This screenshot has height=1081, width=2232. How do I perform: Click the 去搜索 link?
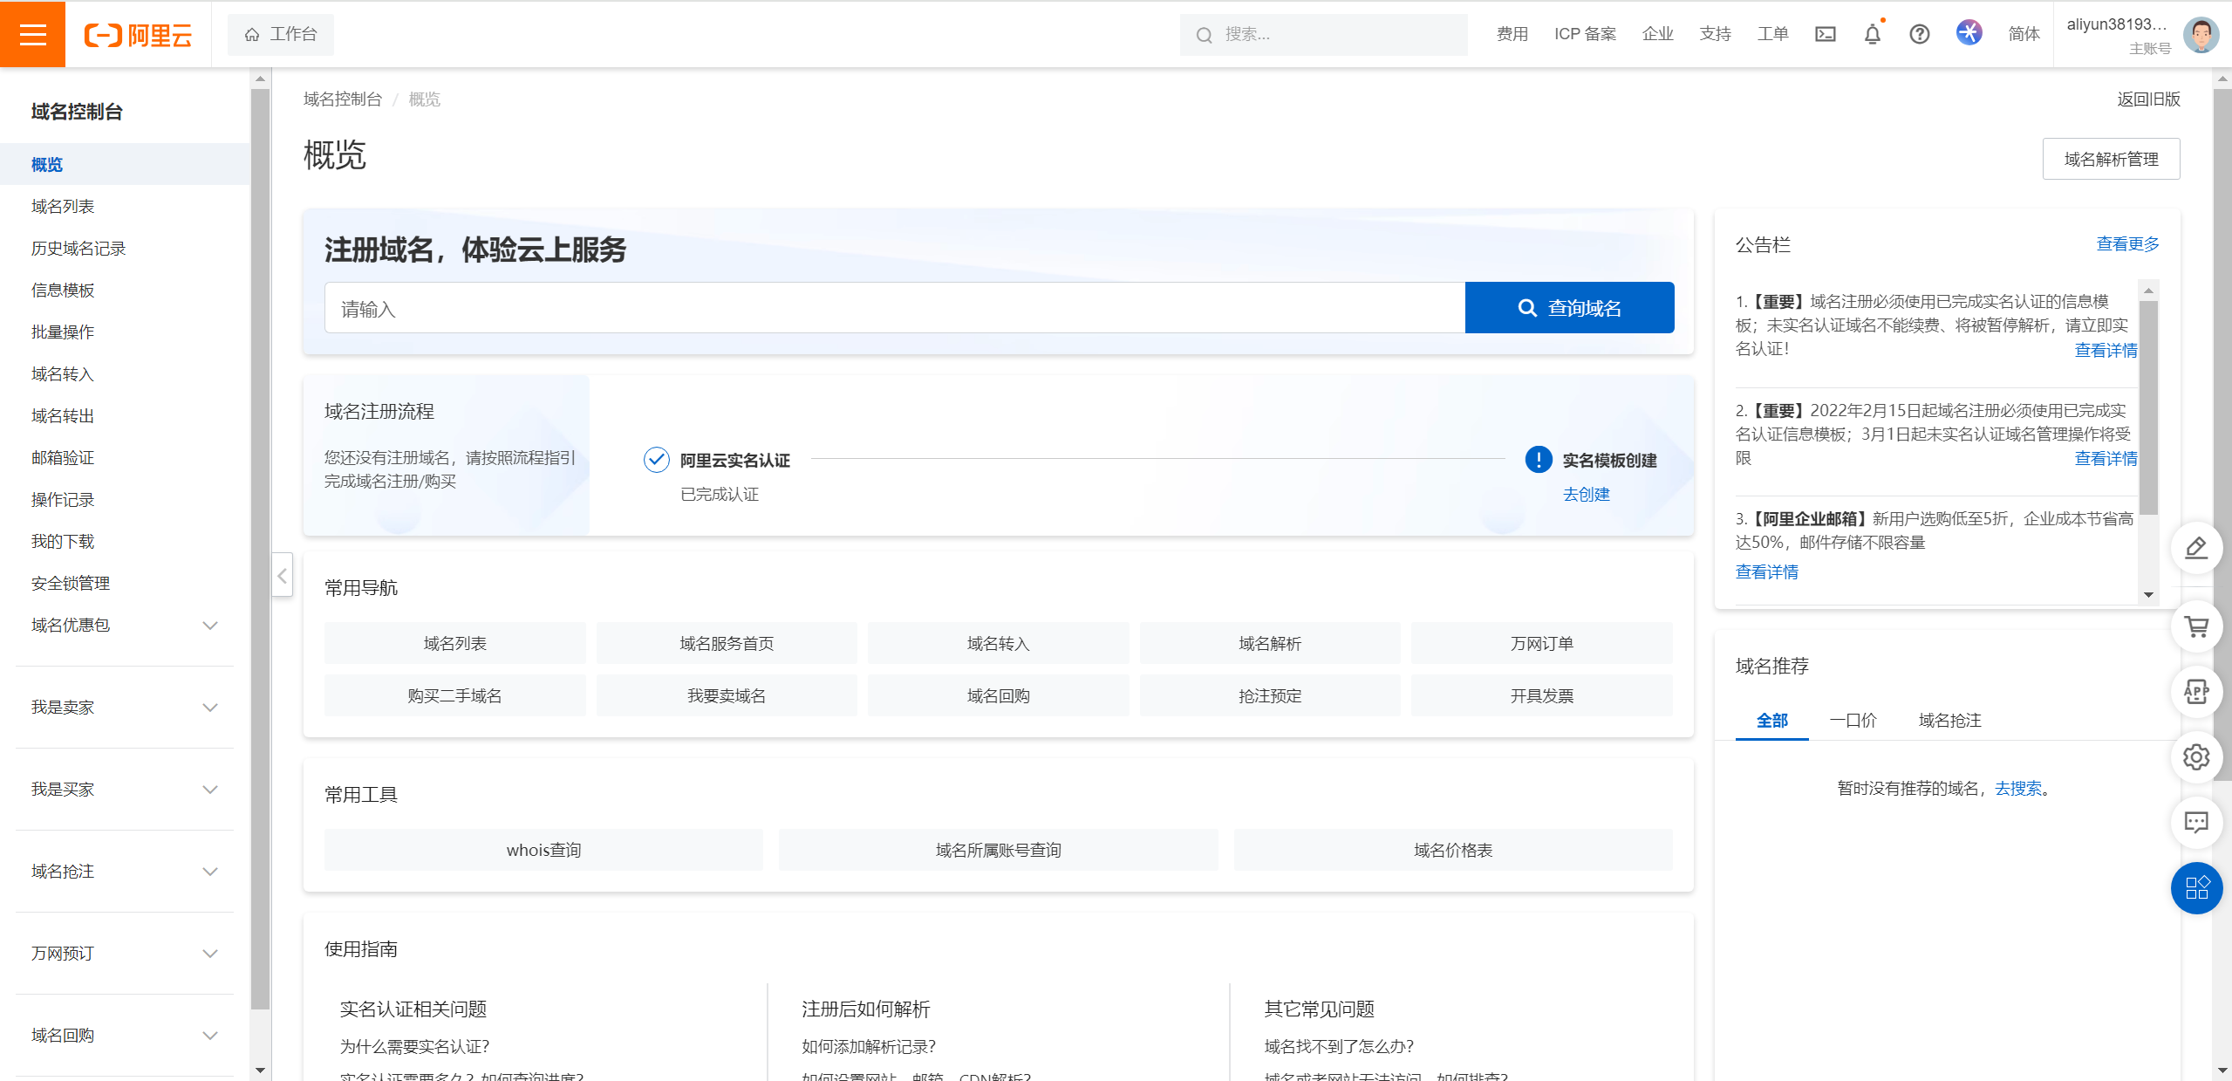pyautogui.click(x=2018, y=789)
